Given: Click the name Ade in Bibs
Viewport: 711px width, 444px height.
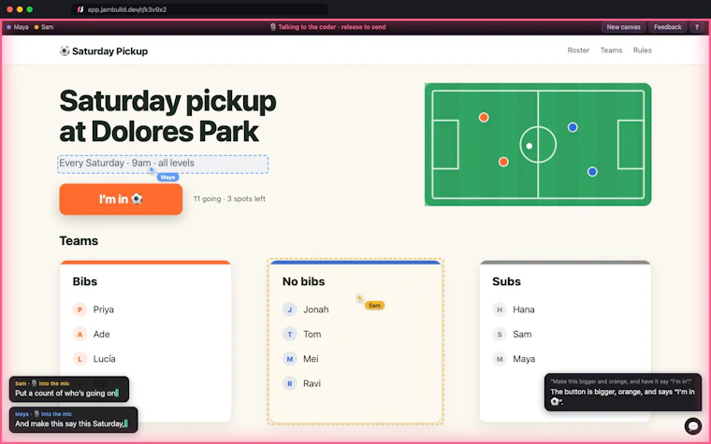Looking at the screenshot, I should [102, 335].
